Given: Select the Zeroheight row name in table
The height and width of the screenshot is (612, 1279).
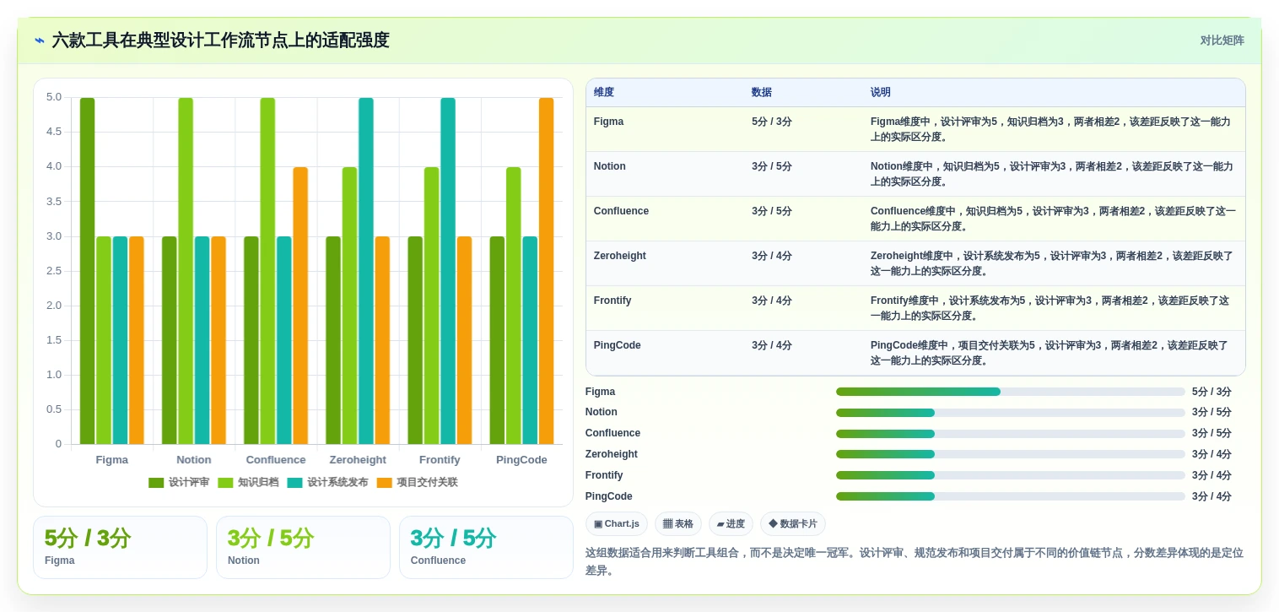Looking at the screenshot, I should point(620,256).
